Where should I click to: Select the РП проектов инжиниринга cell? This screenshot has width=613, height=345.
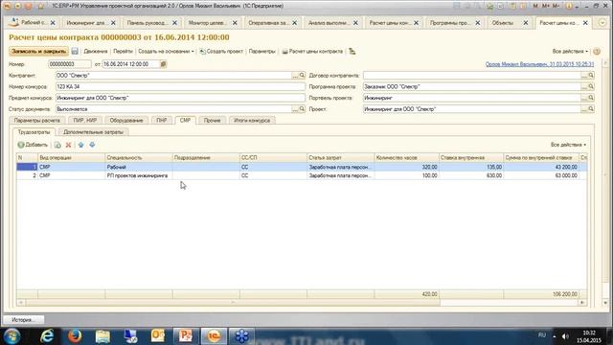coord(139,175)
